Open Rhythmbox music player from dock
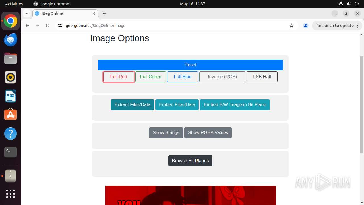The width and height of the screenshot is (364, 205). coord(11,77)
